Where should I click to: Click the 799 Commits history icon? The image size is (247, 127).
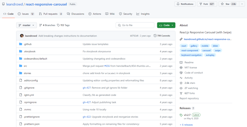(155, 36)
